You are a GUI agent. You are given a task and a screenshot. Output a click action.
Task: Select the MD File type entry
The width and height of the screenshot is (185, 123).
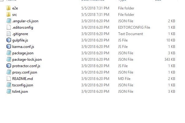tap(124, 79)
